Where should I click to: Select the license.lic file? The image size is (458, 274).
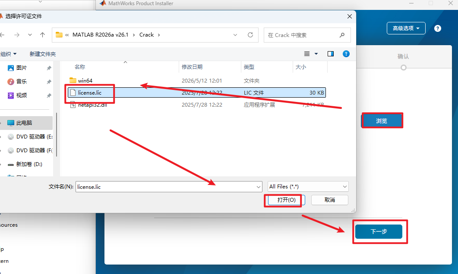[x=196, y=92]
